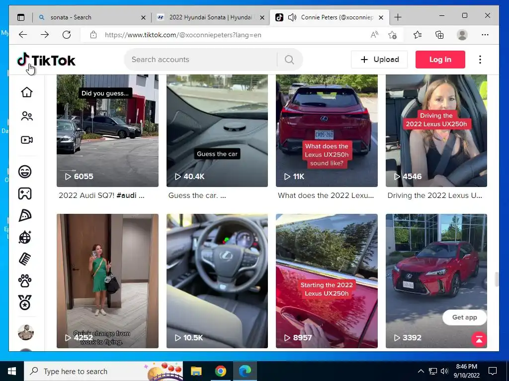Play the Starting the 2022 Lexus UX250h video

click(x=327, y=281)
